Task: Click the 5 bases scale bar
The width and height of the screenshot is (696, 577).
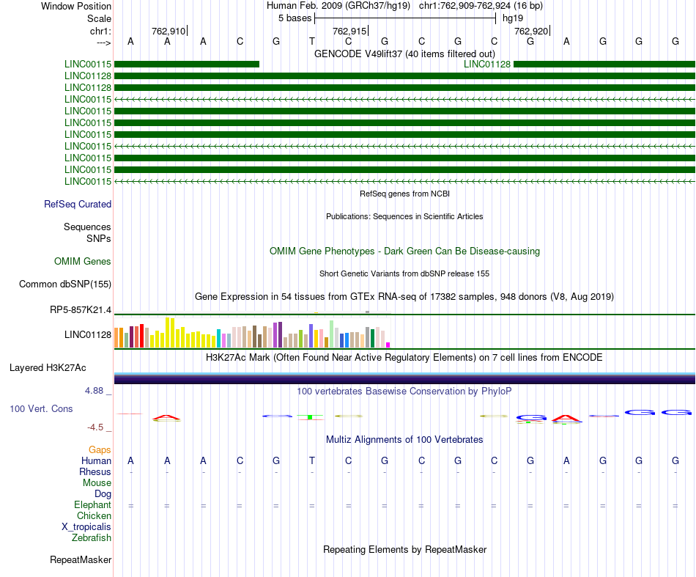Action: click(x=405, y=18)
